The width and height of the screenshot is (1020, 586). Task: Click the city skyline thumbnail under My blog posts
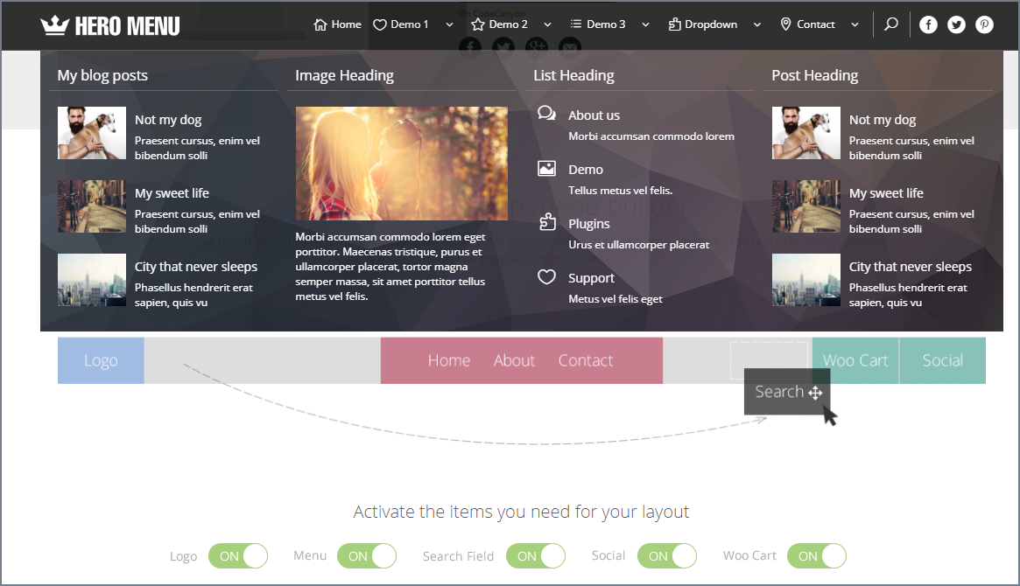pyautogui.click(x=92, y=280)
